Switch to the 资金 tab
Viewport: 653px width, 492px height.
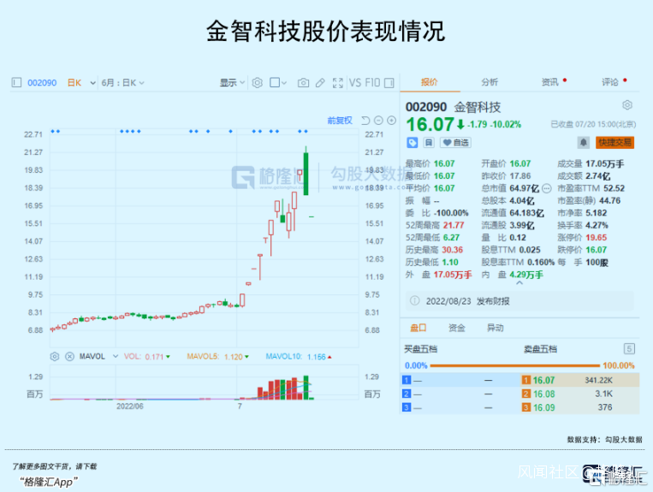coord(456,328)
